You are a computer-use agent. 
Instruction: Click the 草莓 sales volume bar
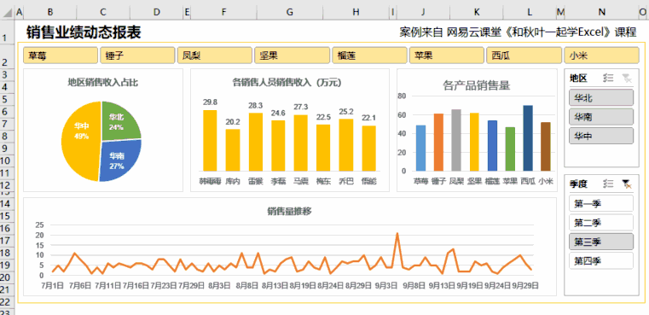click(420, 148)
